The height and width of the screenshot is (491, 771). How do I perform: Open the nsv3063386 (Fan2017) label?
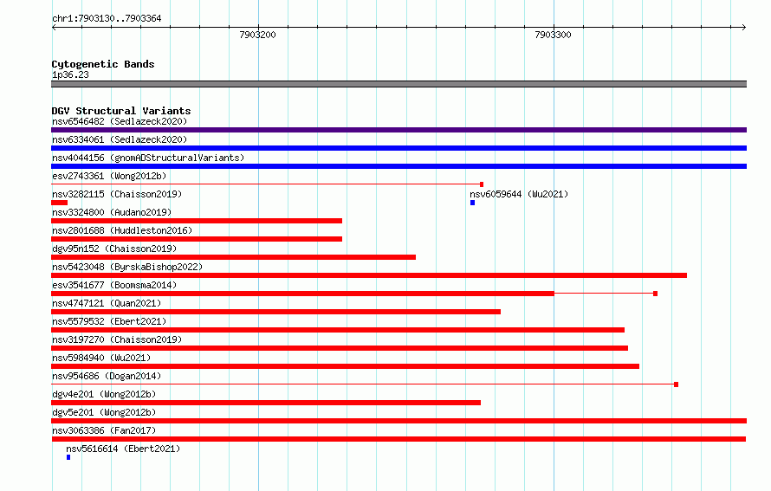[x=104, y=430]
